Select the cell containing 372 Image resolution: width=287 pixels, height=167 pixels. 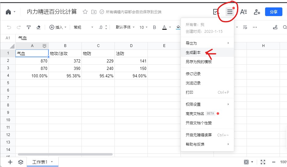coord(65,61)
